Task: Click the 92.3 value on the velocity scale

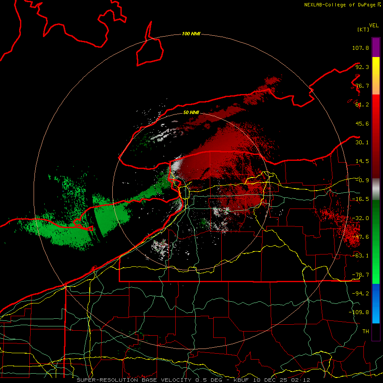Action: [362, 67]
